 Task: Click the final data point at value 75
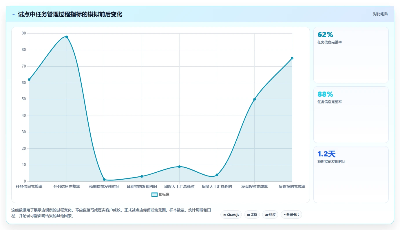[292, 58]
